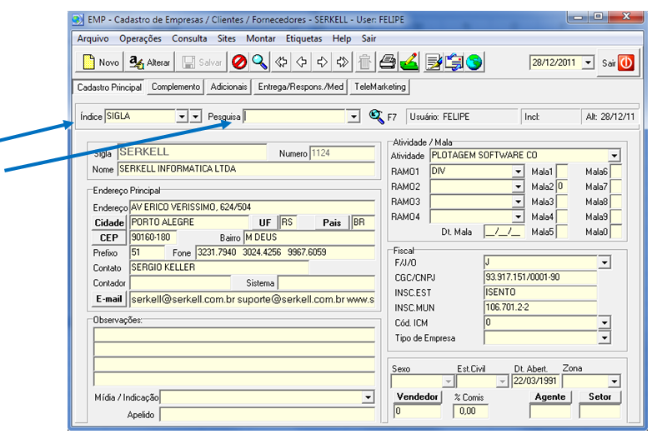This screenshot has height=434, width=652.
Task: Click the UF button
Action: tap(265, 222)
